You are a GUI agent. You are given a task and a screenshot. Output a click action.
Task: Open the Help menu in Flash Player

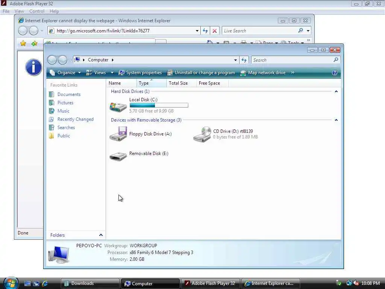pyautogui.click(x=54, y=11)
